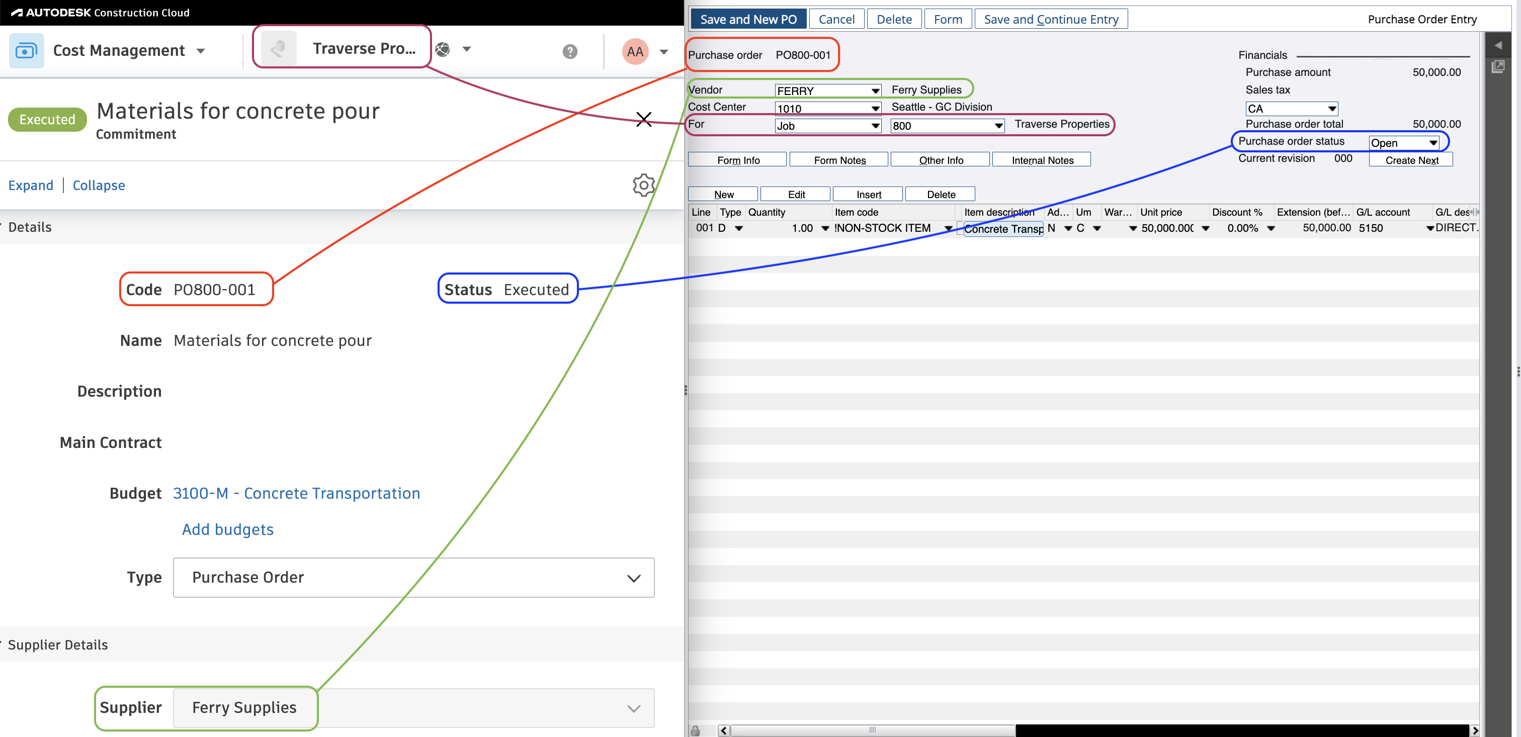Open the dropdown arrow beside the globe
This screenshot has width=1521, height=737.
pos(466,50)
